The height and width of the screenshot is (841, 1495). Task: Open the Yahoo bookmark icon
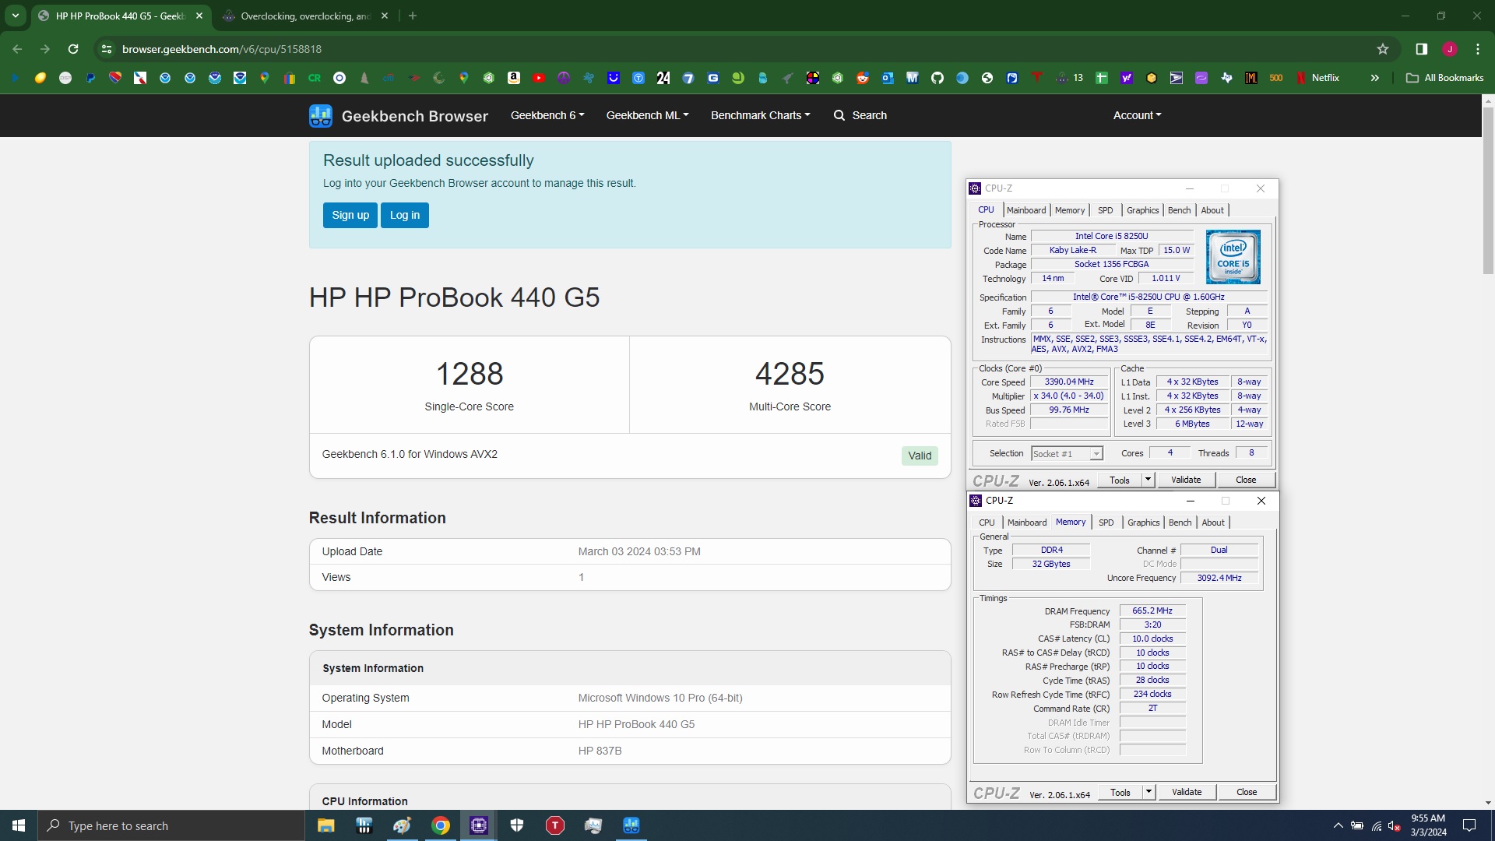coord(1127,78)
